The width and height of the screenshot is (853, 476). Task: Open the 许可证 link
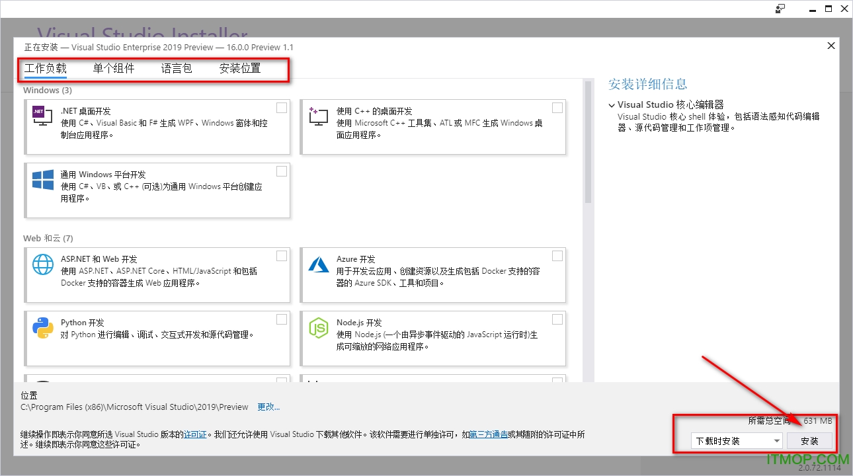(x=195, y=434)
